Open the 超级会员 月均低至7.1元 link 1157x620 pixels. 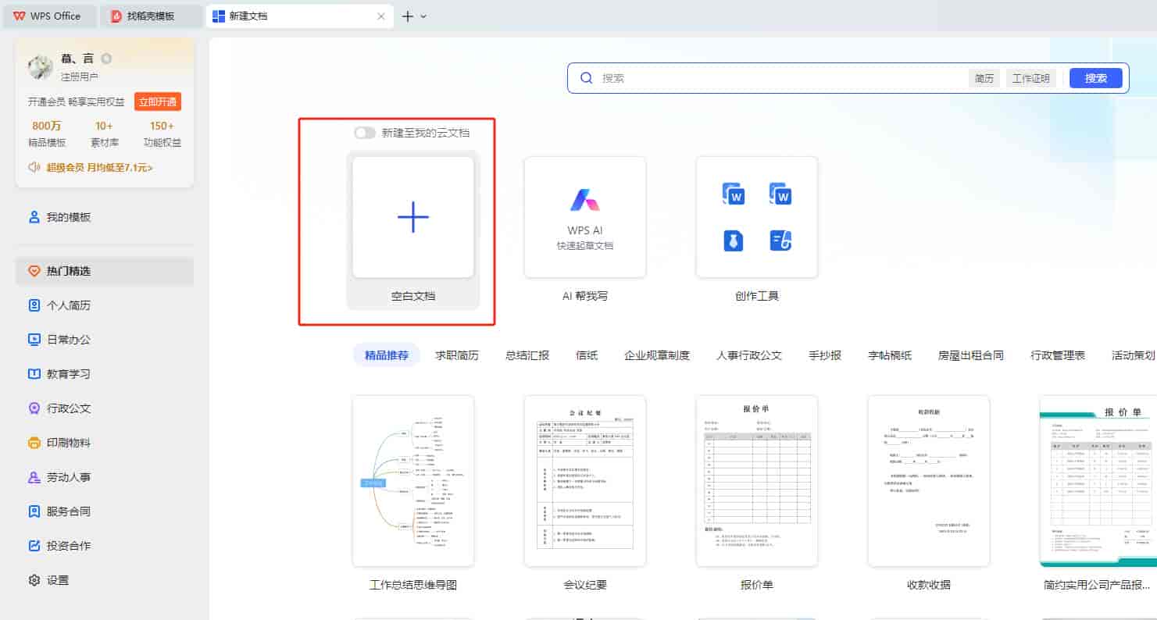click(x=99, y=167)
